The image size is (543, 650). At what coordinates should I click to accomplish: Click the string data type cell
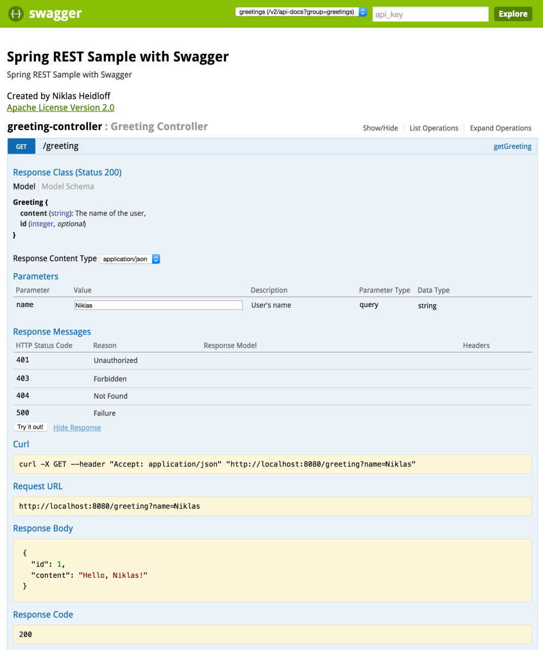pyautogui.click(x=427, y=306)
